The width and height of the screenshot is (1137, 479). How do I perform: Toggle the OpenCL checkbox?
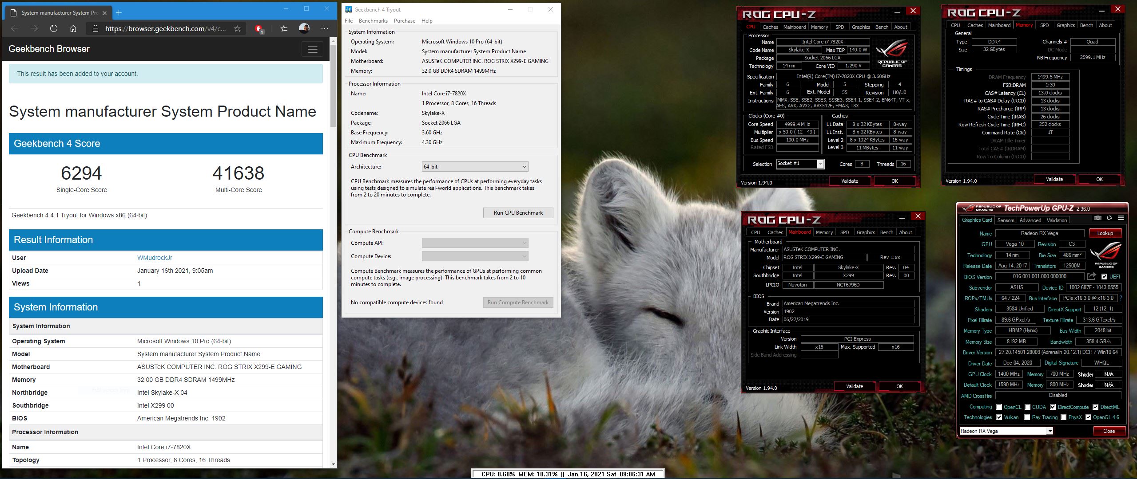[999, 407]
